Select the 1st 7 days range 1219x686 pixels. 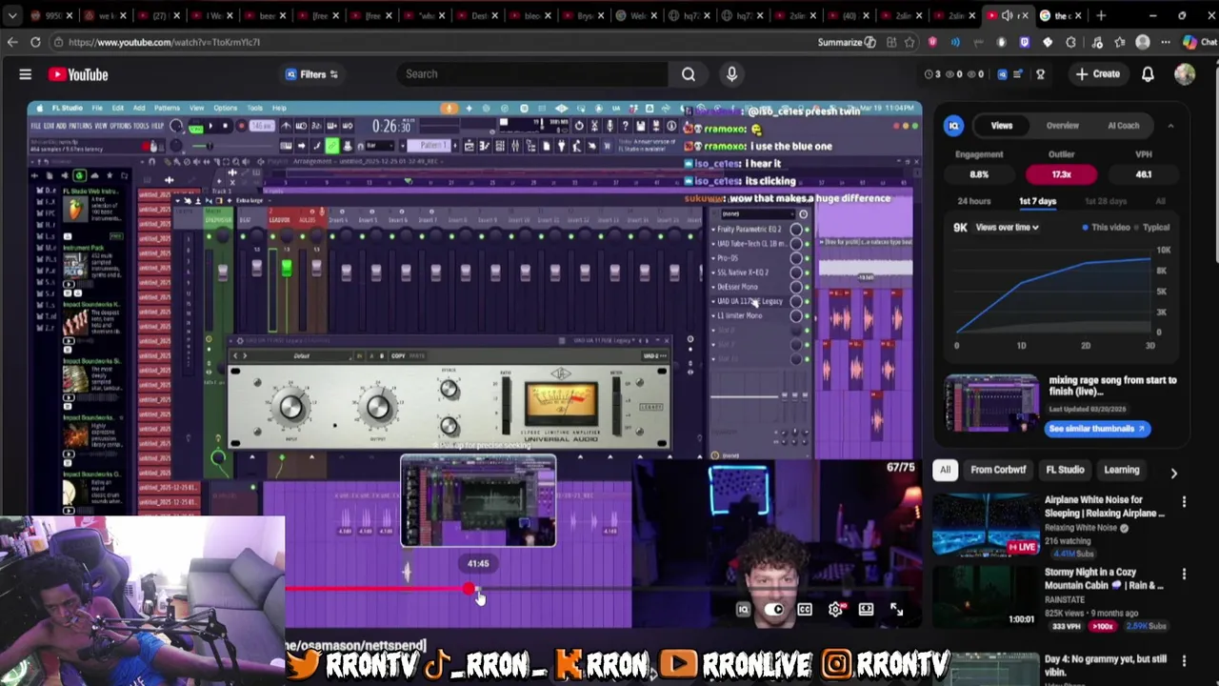point(1037,201)
